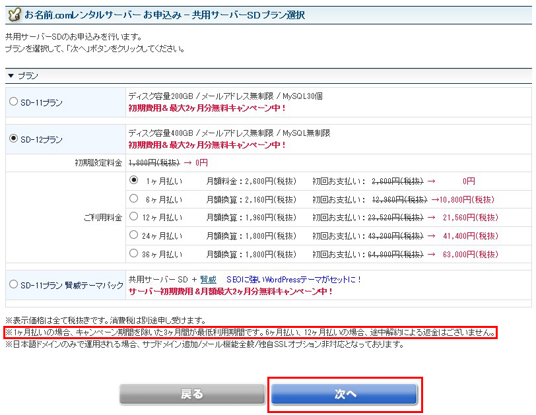536x415 pixels.
Task: Click the 戻る button
Action: coord(192,394)
